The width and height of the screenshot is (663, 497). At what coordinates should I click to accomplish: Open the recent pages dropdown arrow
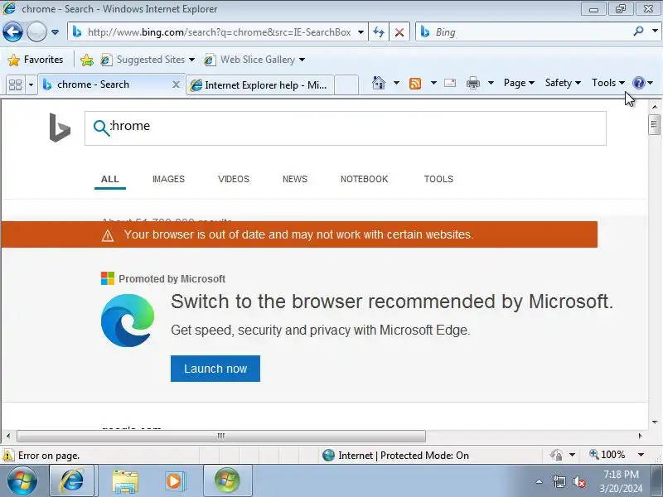pos(55,32)
